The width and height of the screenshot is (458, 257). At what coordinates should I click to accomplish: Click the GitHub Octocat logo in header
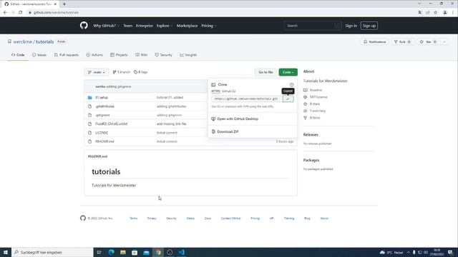(84, 26)
